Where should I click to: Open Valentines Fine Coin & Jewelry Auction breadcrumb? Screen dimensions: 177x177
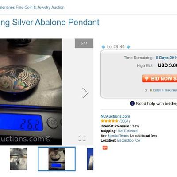(x=32, y=7)
